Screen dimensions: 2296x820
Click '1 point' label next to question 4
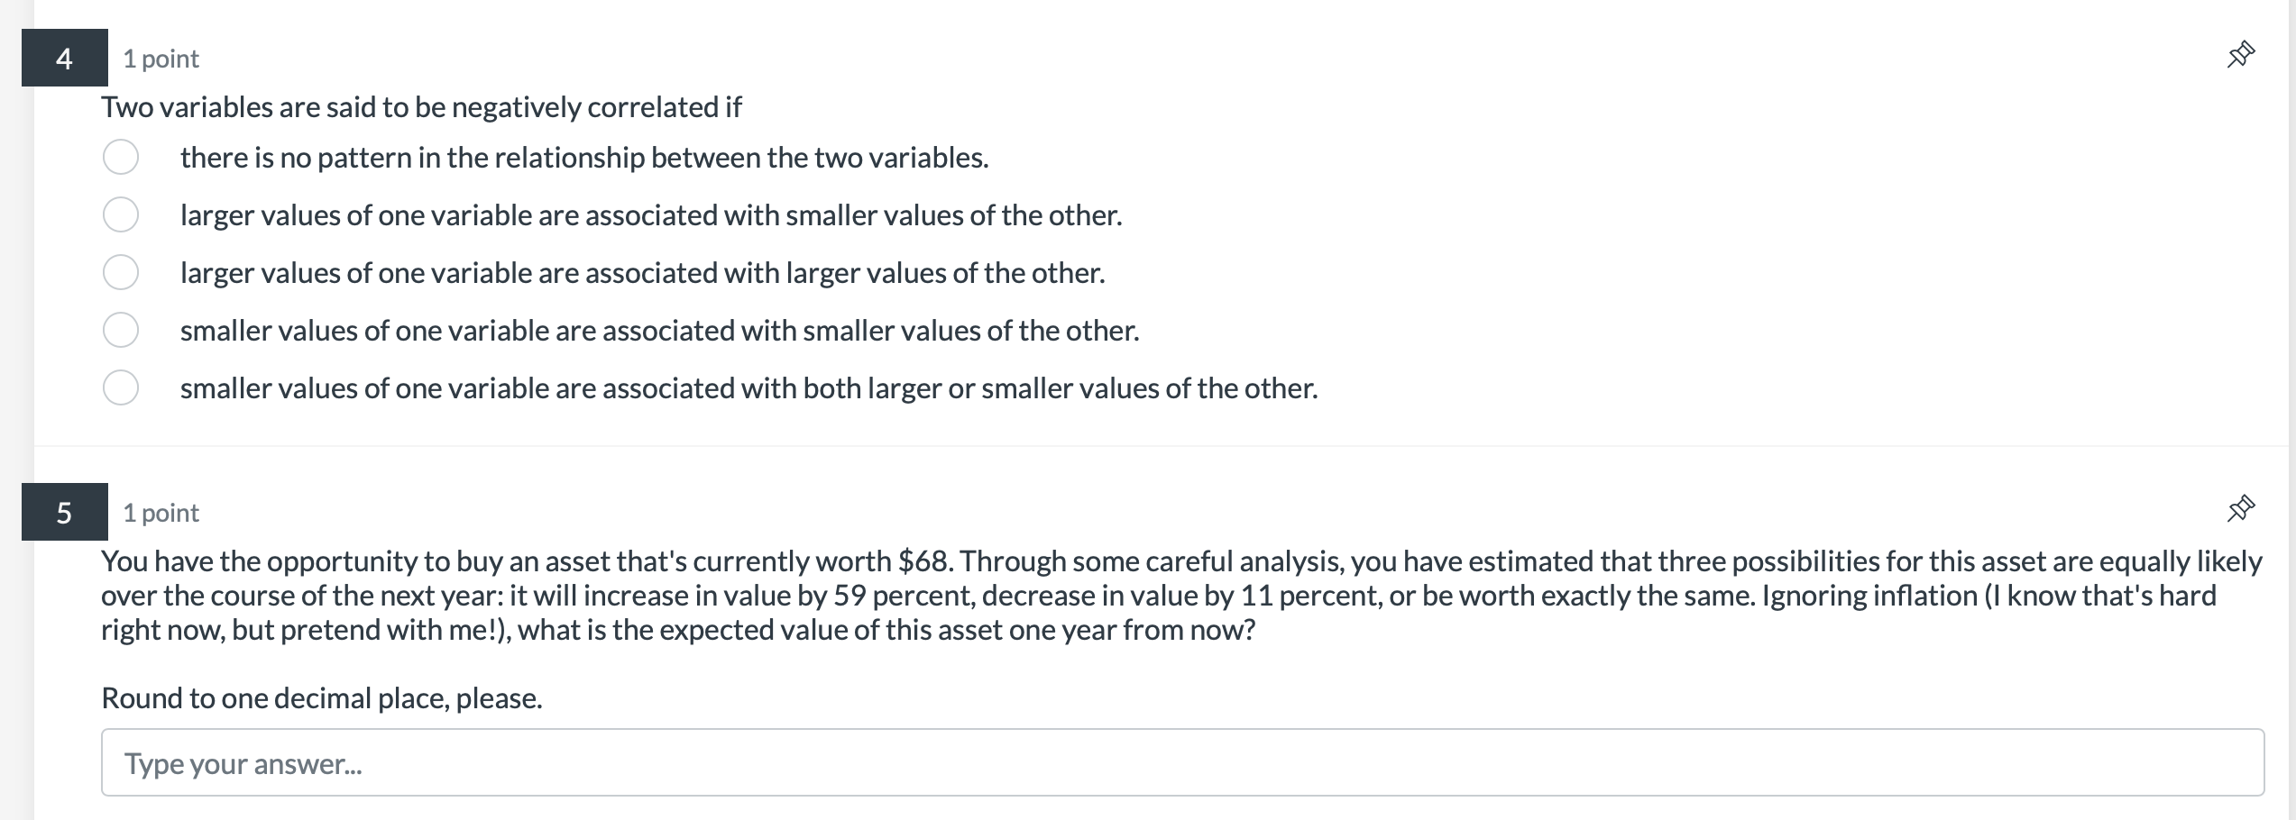(x=161, y=59)
